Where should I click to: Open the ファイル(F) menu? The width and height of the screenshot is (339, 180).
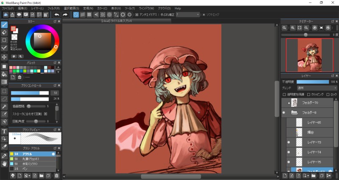click(8, 8)
